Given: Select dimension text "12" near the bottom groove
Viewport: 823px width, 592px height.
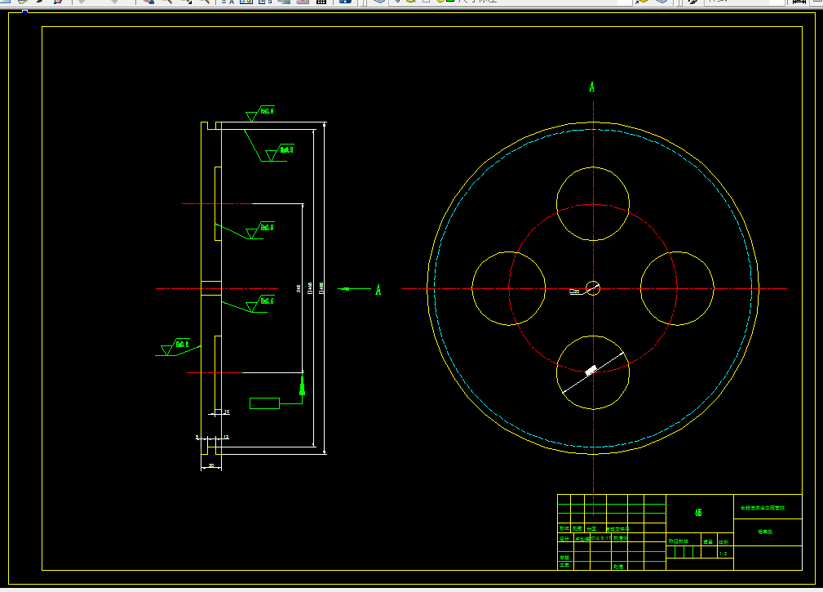Looking at the screenshot, I should [226, 437].
